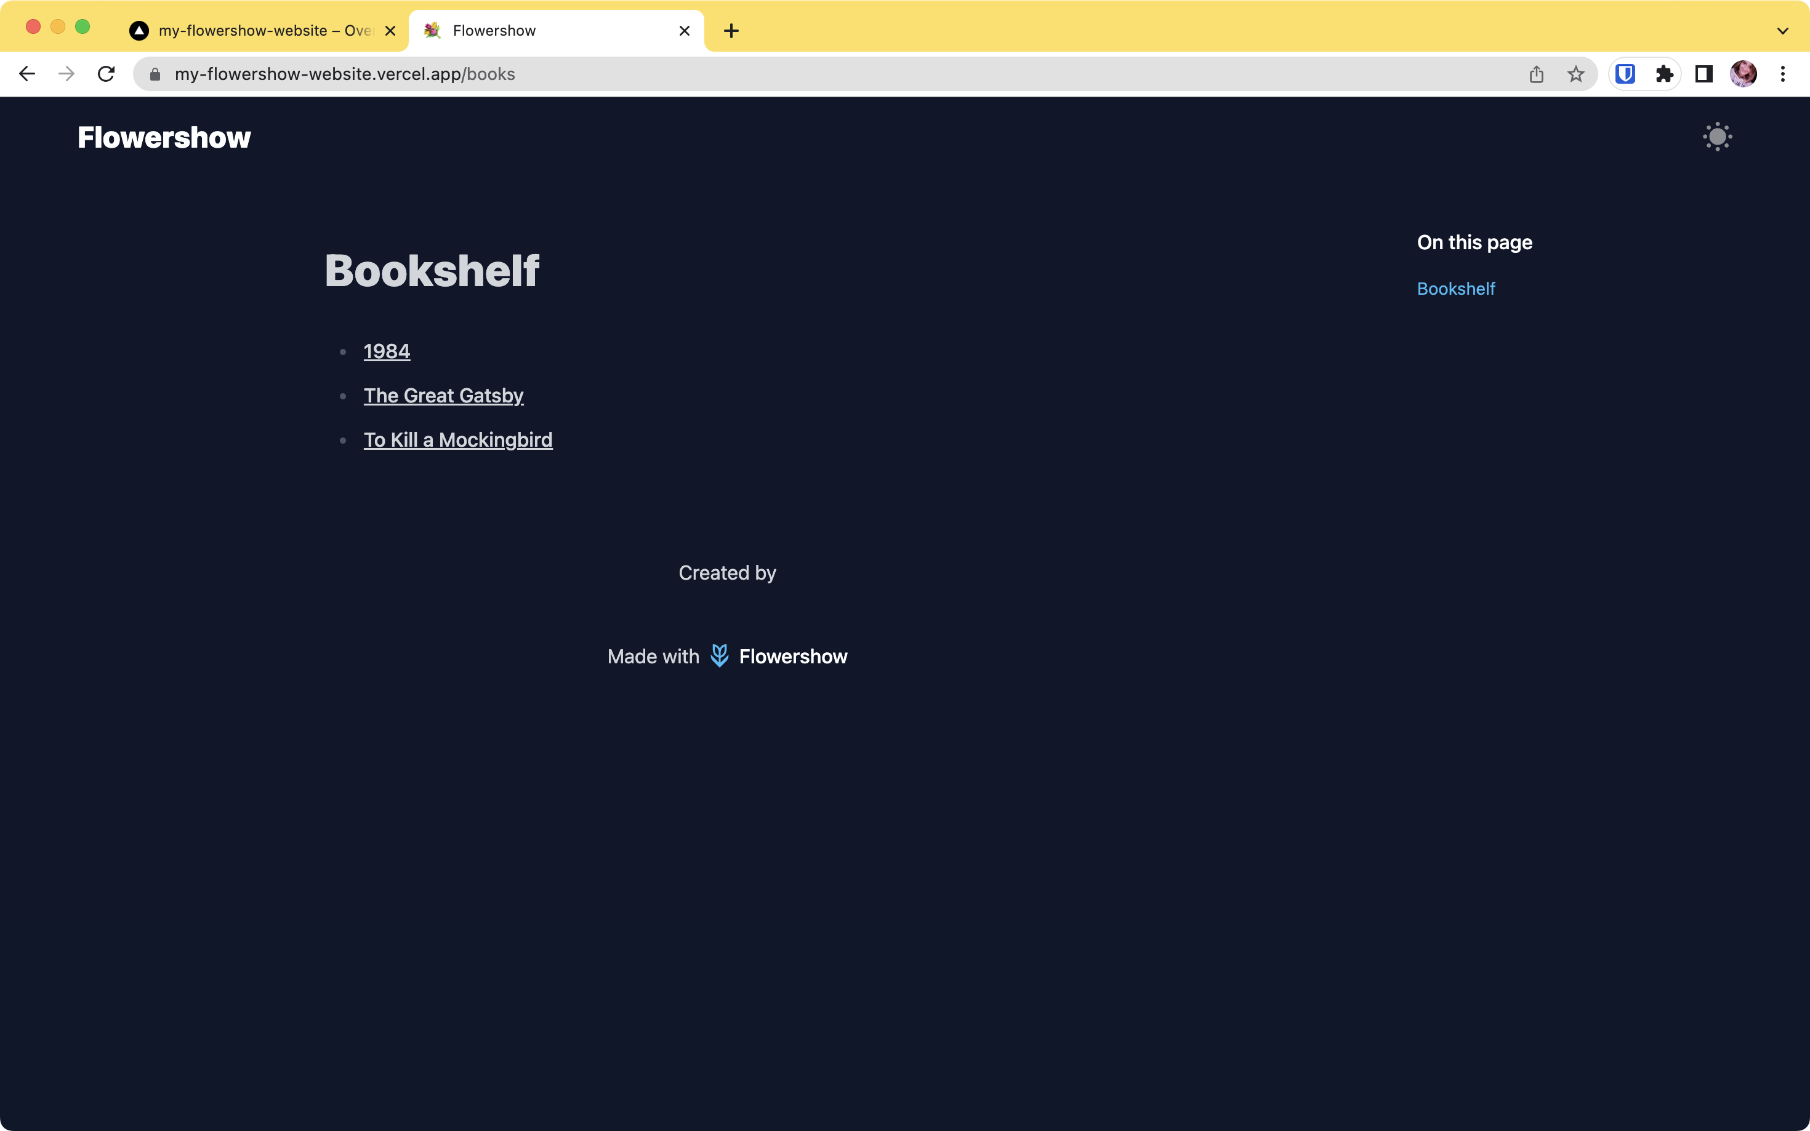Open the To Kill a Mockingbird link
The height and width of the screenshot is (1131, 1810).
458,440
